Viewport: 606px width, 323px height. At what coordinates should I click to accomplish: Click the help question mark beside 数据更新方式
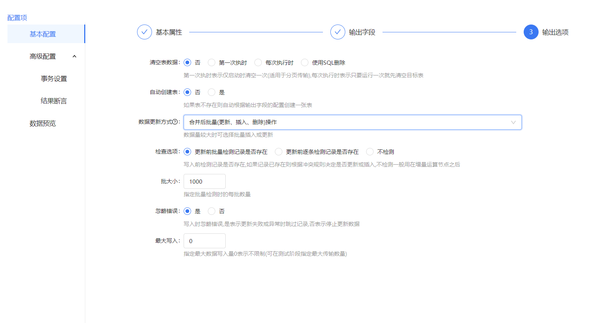[175, 122]
